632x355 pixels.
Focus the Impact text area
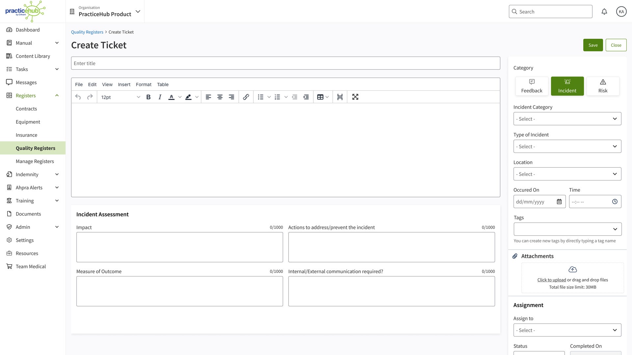[x=179, y=247]
